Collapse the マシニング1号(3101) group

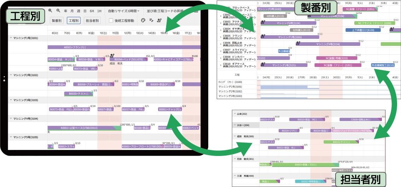11,38
